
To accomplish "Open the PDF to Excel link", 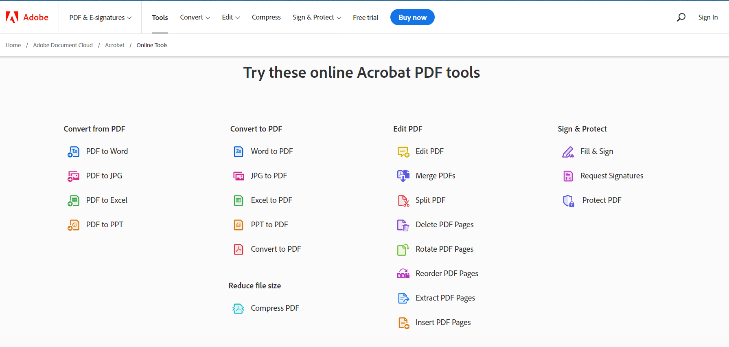I will pyautogui.click(x=107, y=200).
